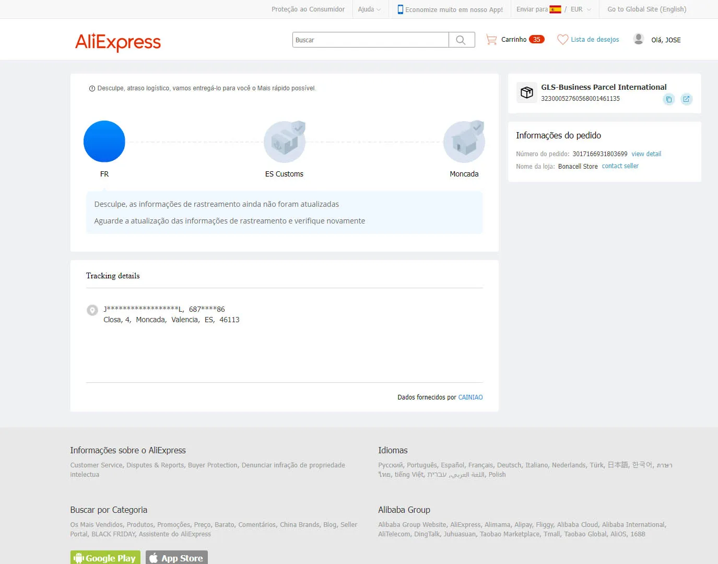Open Proteção ao Consumidor
This screenshot has height=564, width=718.
308,9
